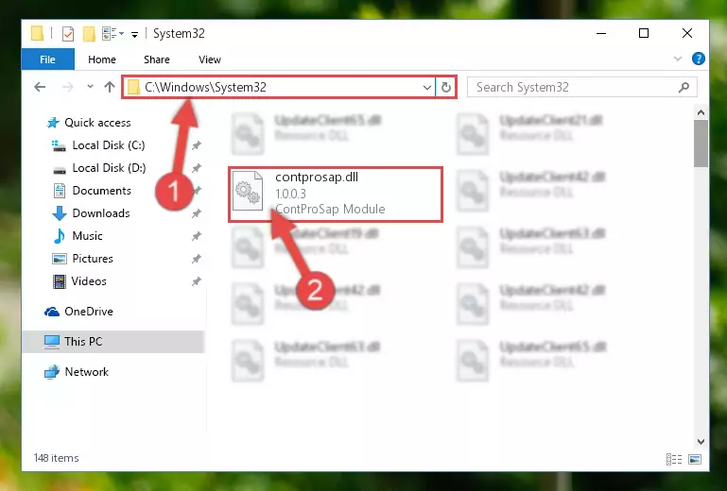
Task: Click the file list scroll up arrow
Action: (701, 112)
